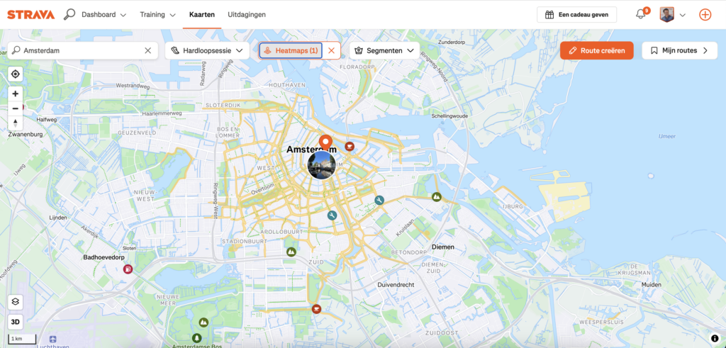Viewport: 726px width, 348px height.
Task: Zoom out on the map
Action: (15, 108)
